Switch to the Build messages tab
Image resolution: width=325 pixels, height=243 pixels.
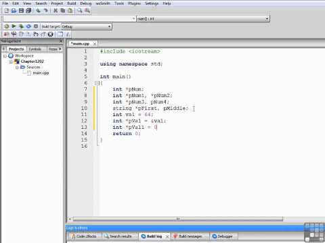coord(190,236)
